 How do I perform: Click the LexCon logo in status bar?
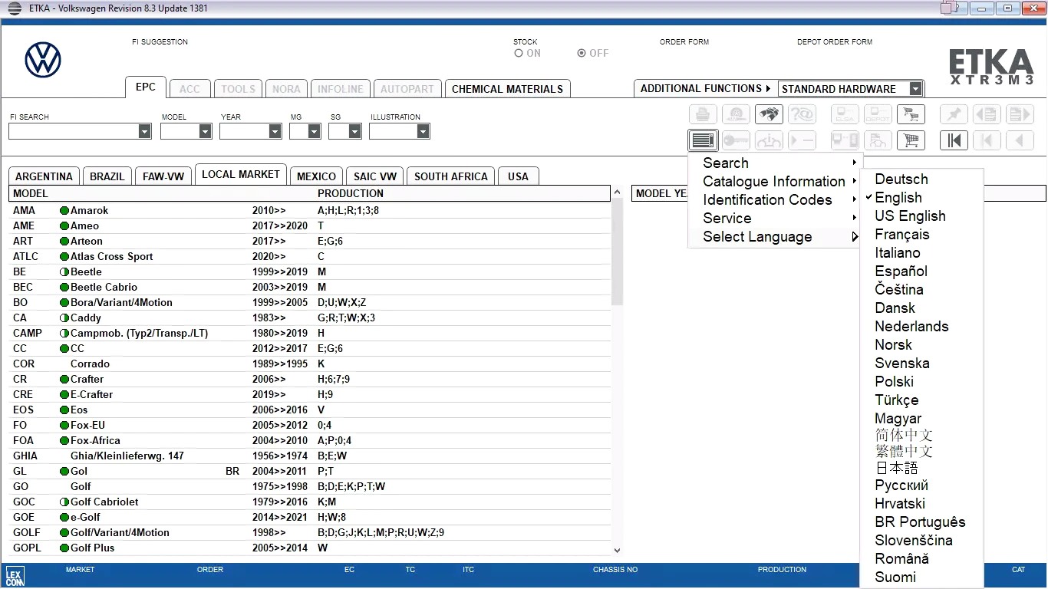[x=15, y=576]
